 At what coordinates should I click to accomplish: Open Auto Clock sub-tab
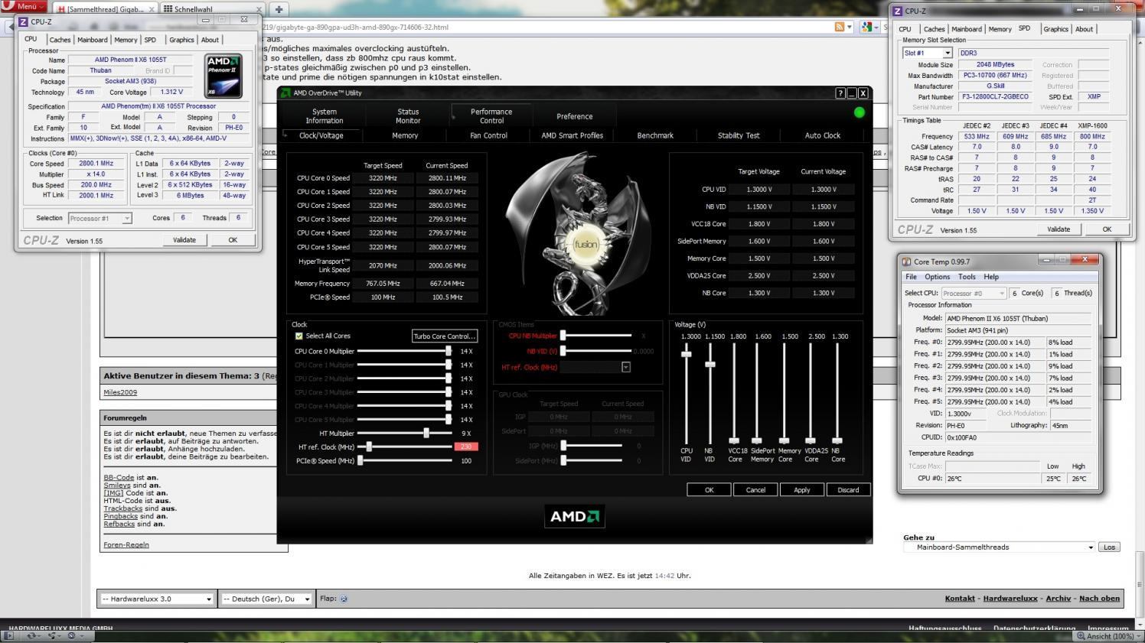(x=822, y=135)
